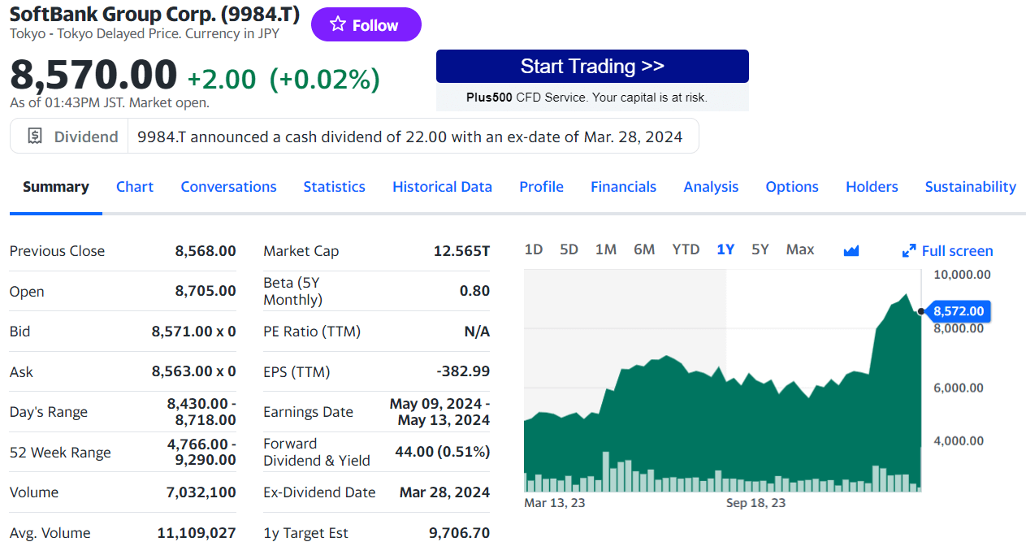Screen dimensions: 1026x555
Task: View the Holders tab
Action: tap(872, 187)
